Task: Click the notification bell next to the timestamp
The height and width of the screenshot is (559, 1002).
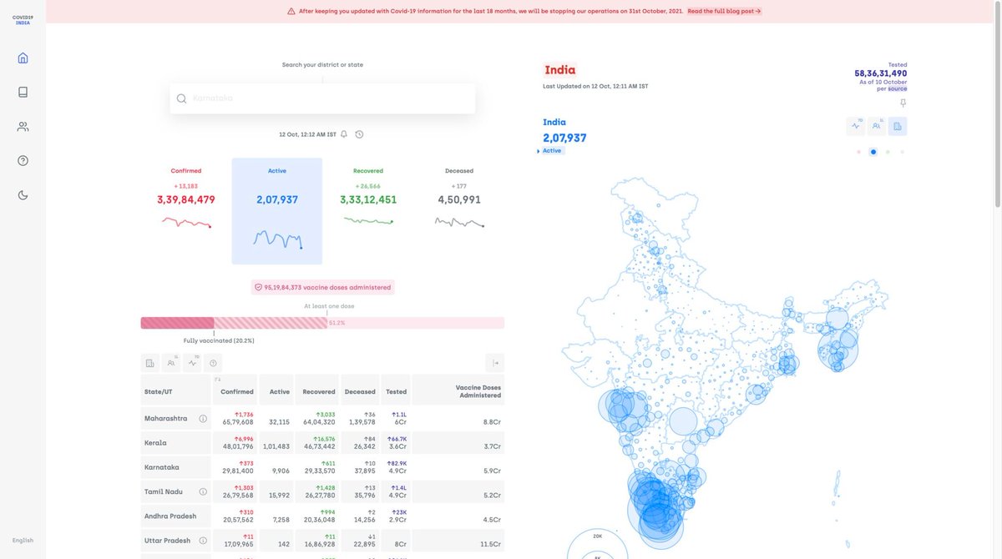Action: [x=344, y=133]
